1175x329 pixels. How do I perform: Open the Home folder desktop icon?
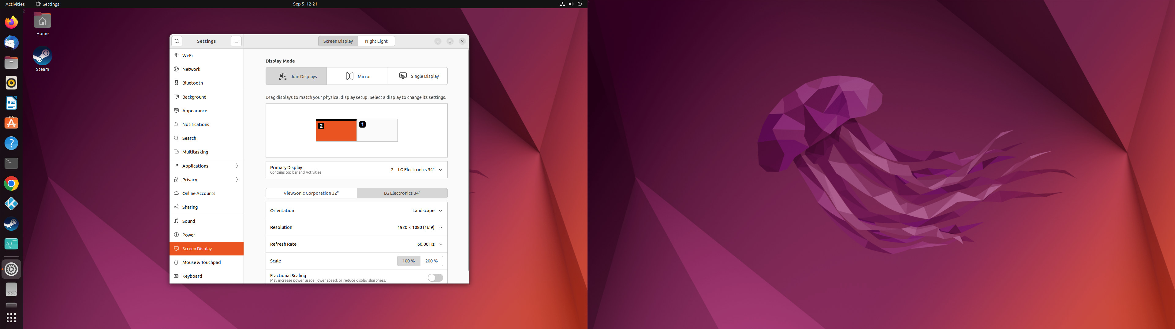pos(43,24)
